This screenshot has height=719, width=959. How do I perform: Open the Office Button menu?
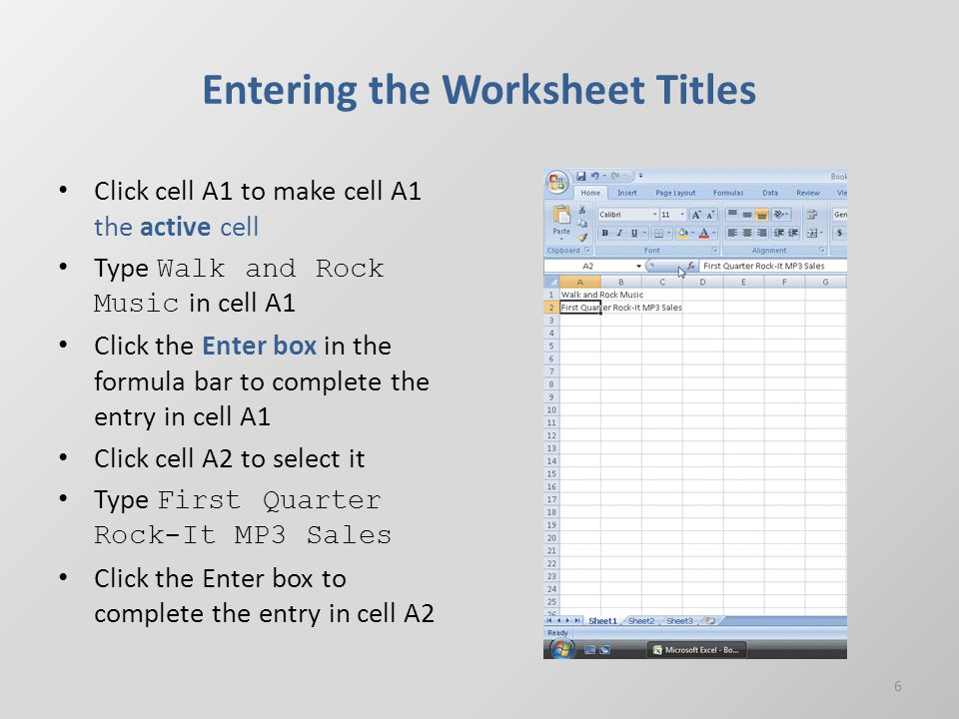[556, 182]
